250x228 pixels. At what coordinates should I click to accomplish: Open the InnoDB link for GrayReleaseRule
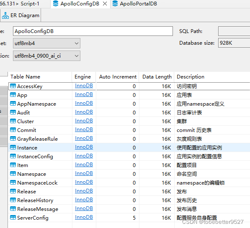coord(84,138)
